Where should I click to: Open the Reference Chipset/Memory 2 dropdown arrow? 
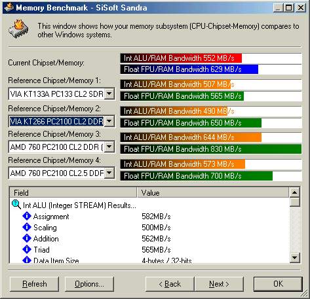109,121
